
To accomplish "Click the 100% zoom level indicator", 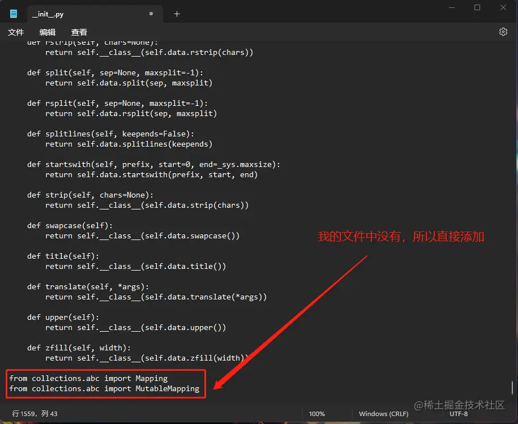I will click(x=317, y=414).
